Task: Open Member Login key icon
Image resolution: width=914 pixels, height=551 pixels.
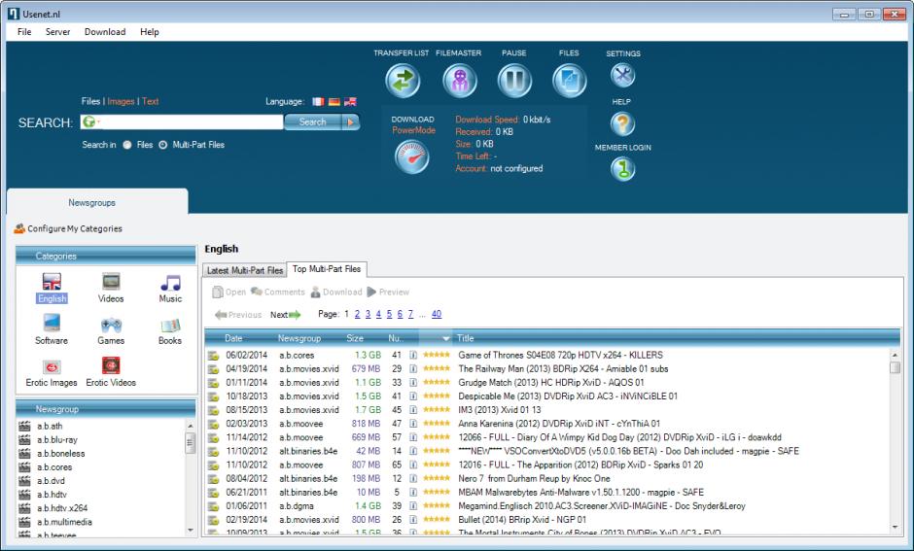Action: [x=622, y=169]
